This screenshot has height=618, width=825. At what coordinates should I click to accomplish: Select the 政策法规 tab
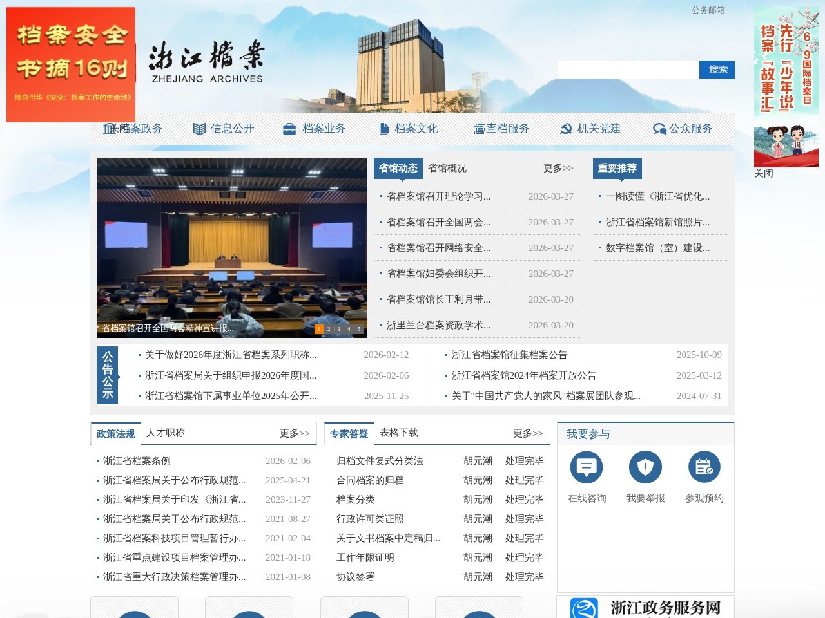coord(115,434)
